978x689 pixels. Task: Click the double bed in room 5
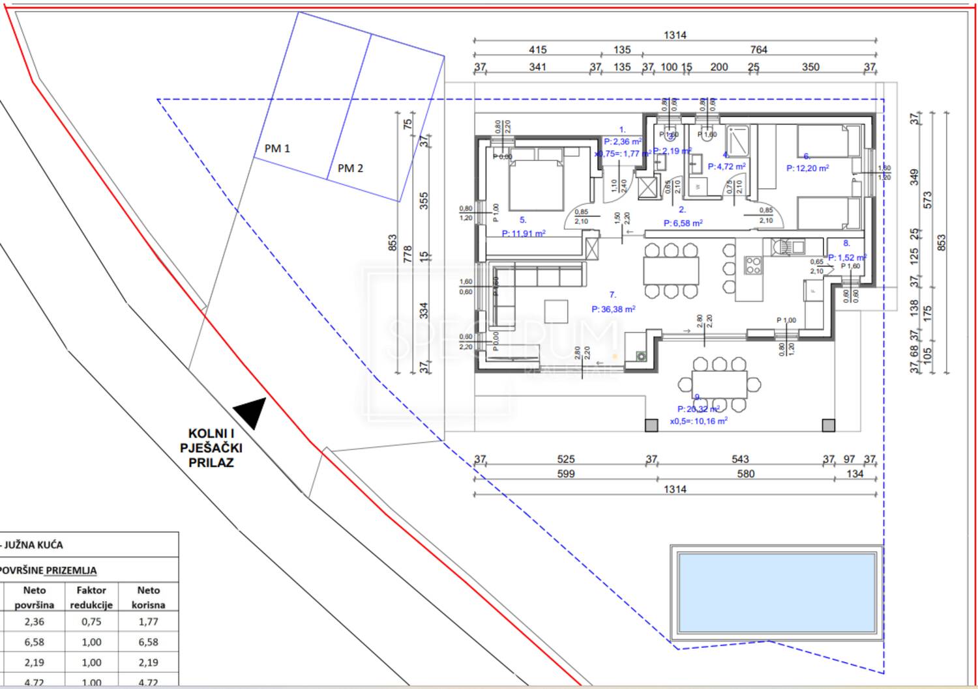pyautogui.click(x=536, y=184)
